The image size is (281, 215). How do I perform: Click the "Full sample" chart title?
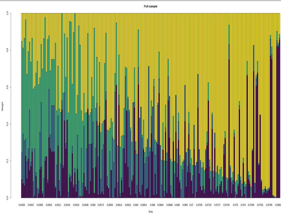(x=150, y=6)
